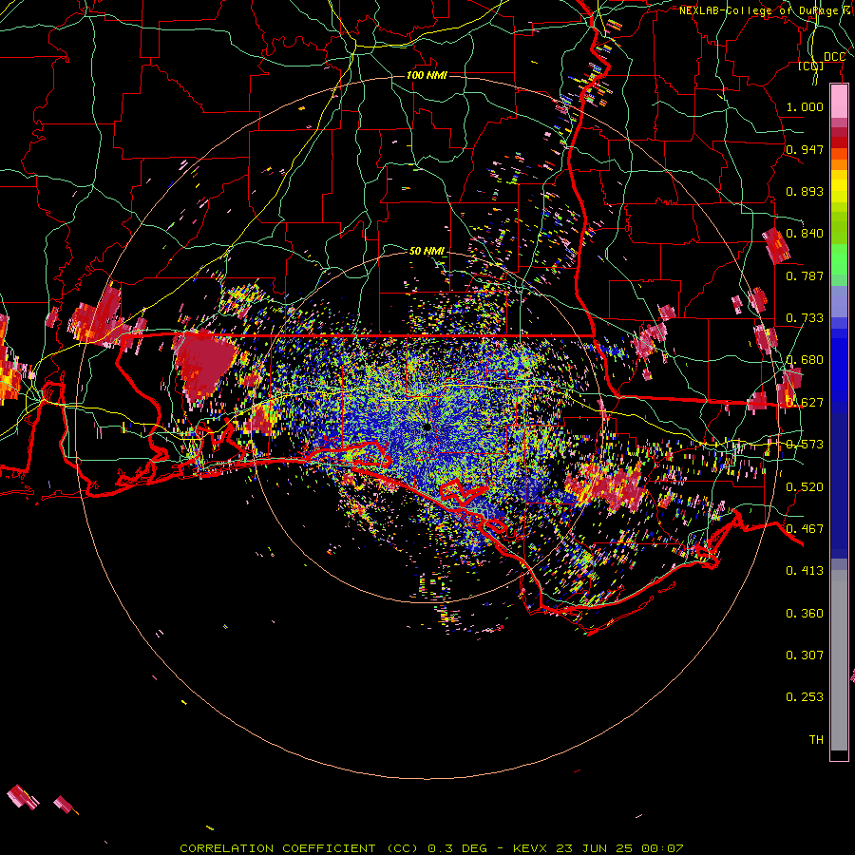Screen dimensions: 855x855
Task: Click the 0.3 DEG elevation text
Action: coord(458,848)
